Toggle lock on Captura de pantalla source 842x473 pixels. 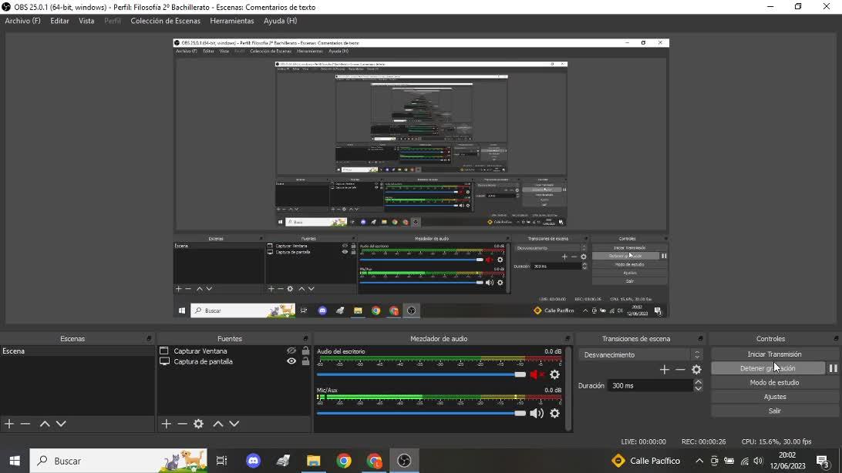305,361
